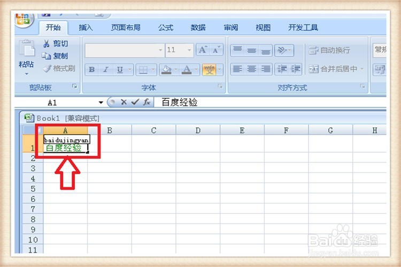Switch to the 公式 tab
This screenshot has width=401, height=267.
point(165,27)
